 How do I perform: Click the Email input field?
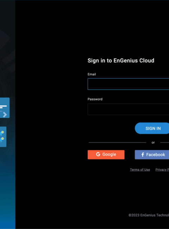coord(128,84)
